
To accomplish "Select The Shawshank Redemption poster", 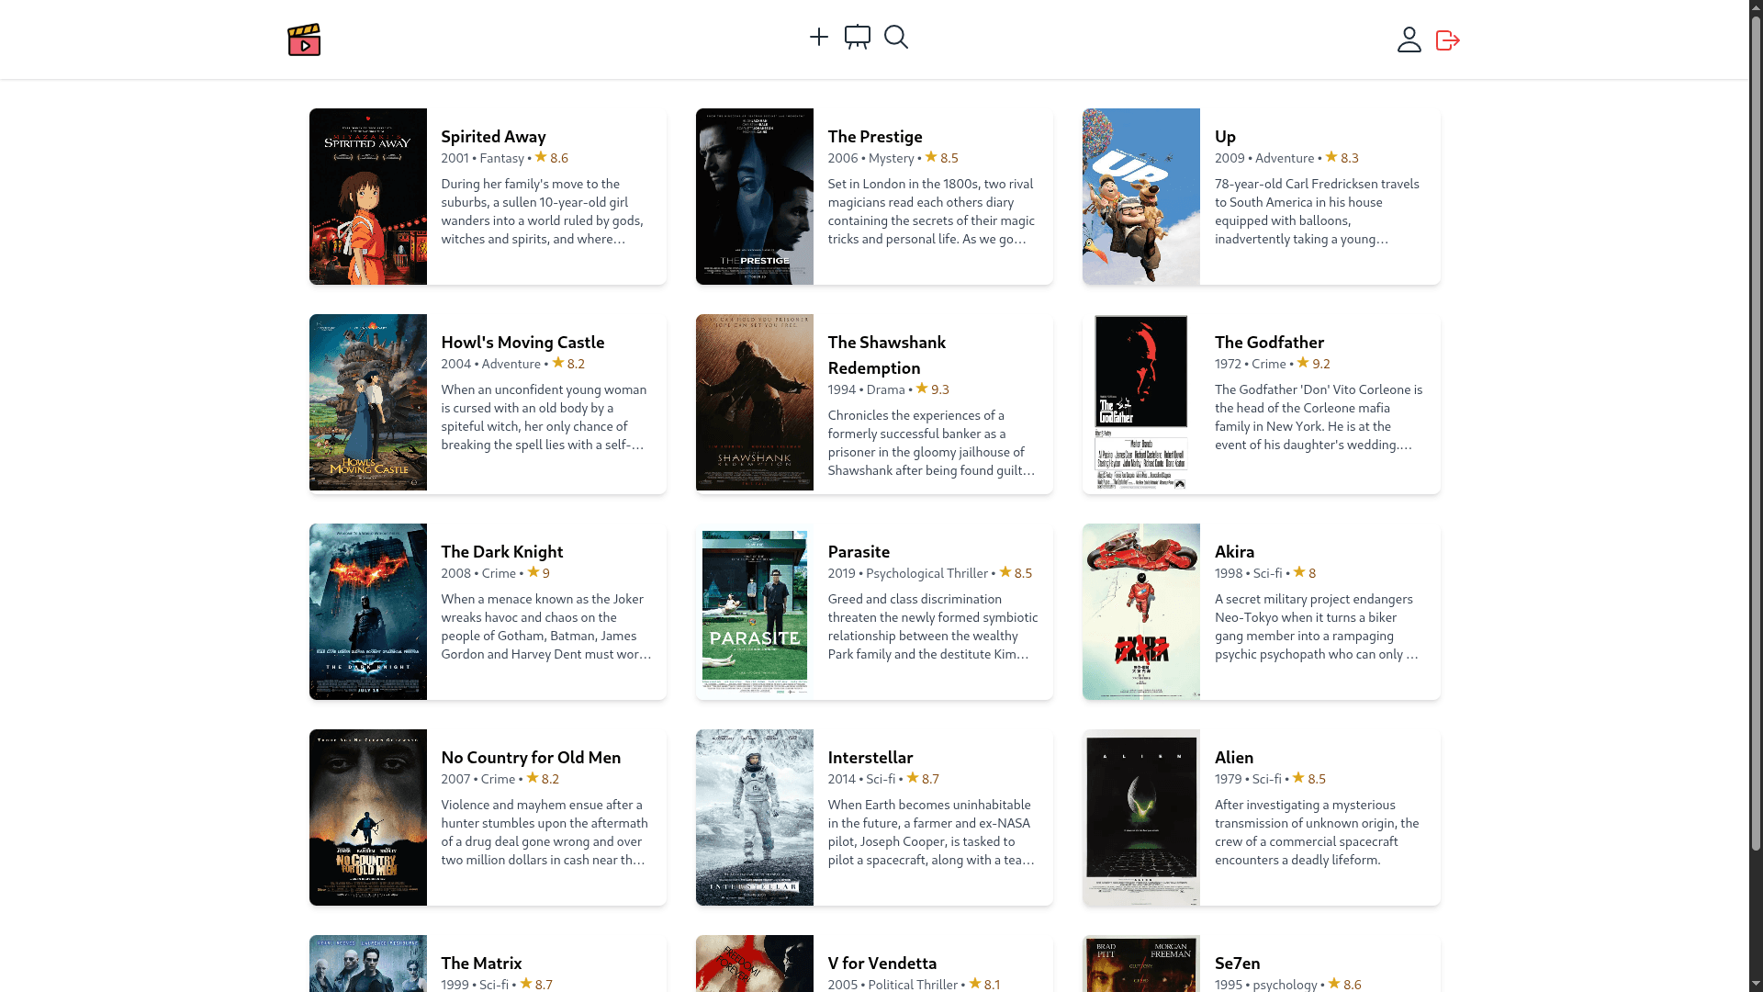I will point(755,402).
